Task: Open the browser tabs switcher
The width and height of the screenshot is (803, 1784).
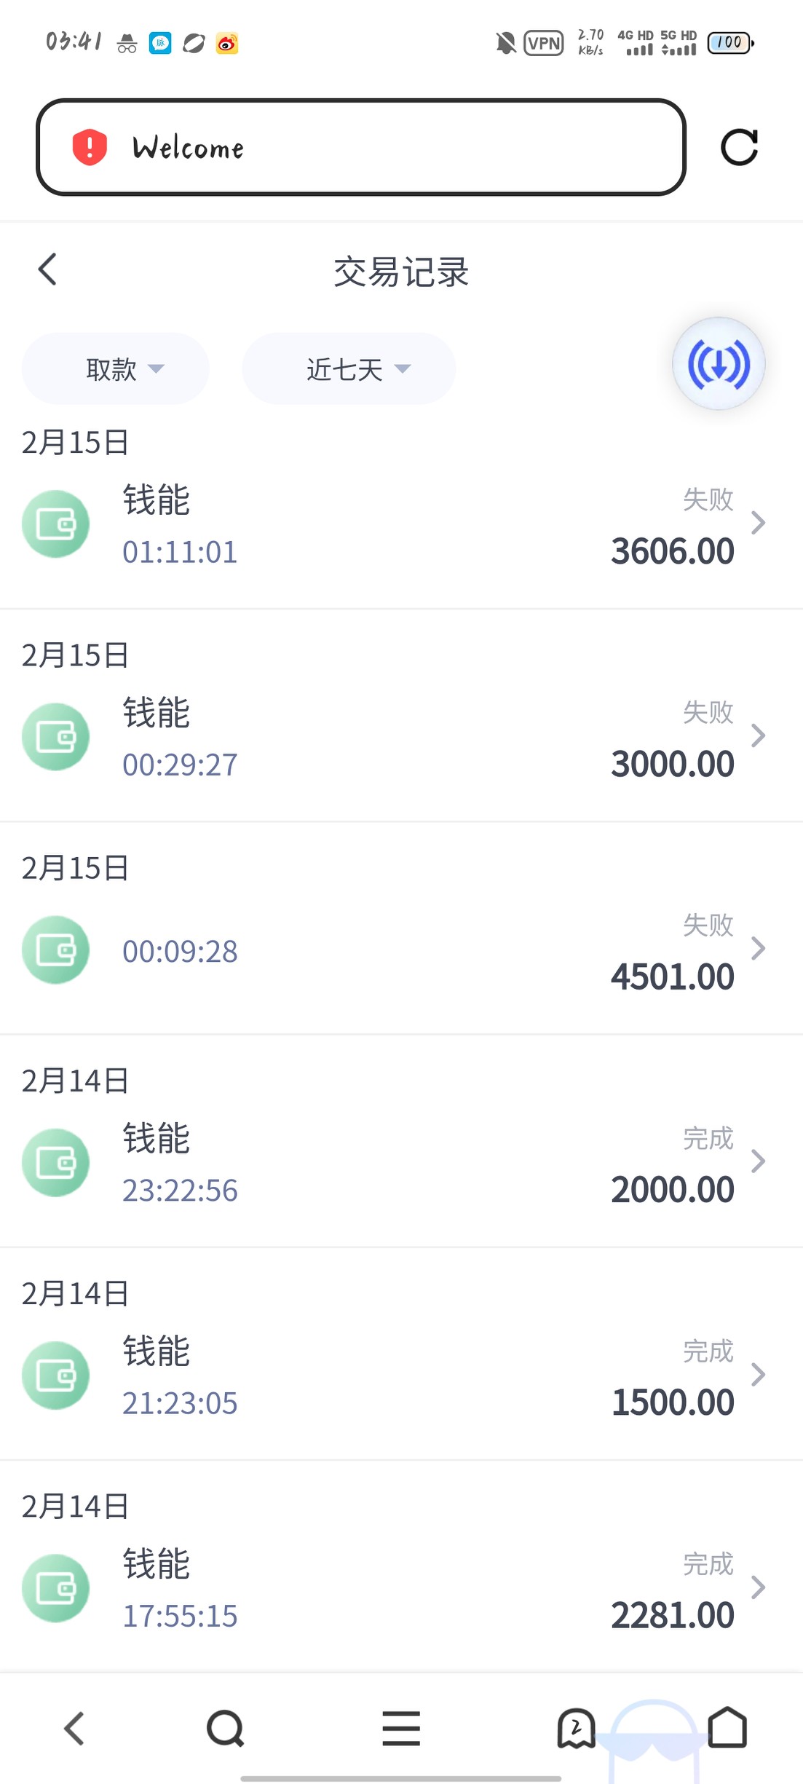Action: [576, 1728]
